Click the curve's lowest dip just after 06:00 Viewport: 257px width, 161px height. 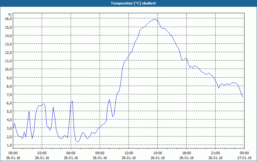77,142
